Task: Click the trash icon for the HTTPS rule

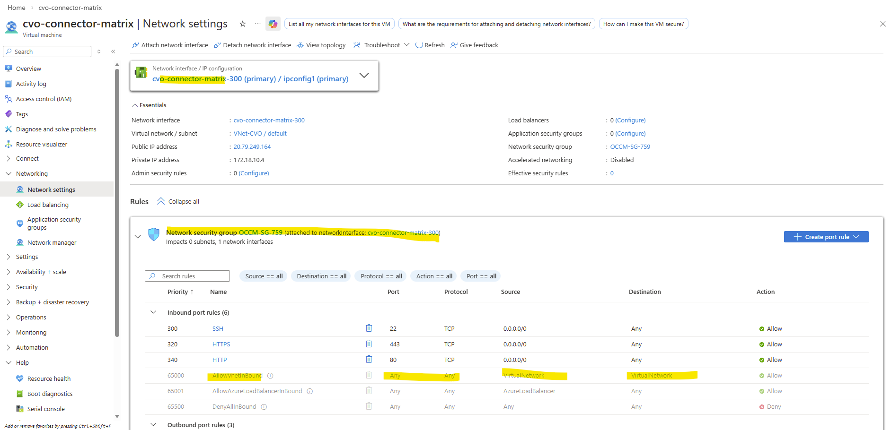Action: coord(369,344)
